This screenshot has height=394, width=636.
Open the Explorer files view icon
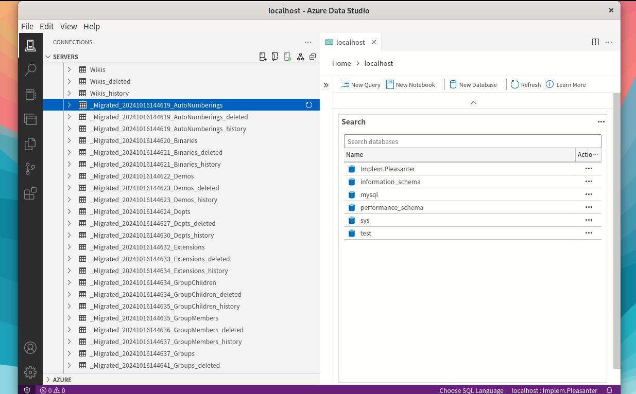tap(30, 144)
